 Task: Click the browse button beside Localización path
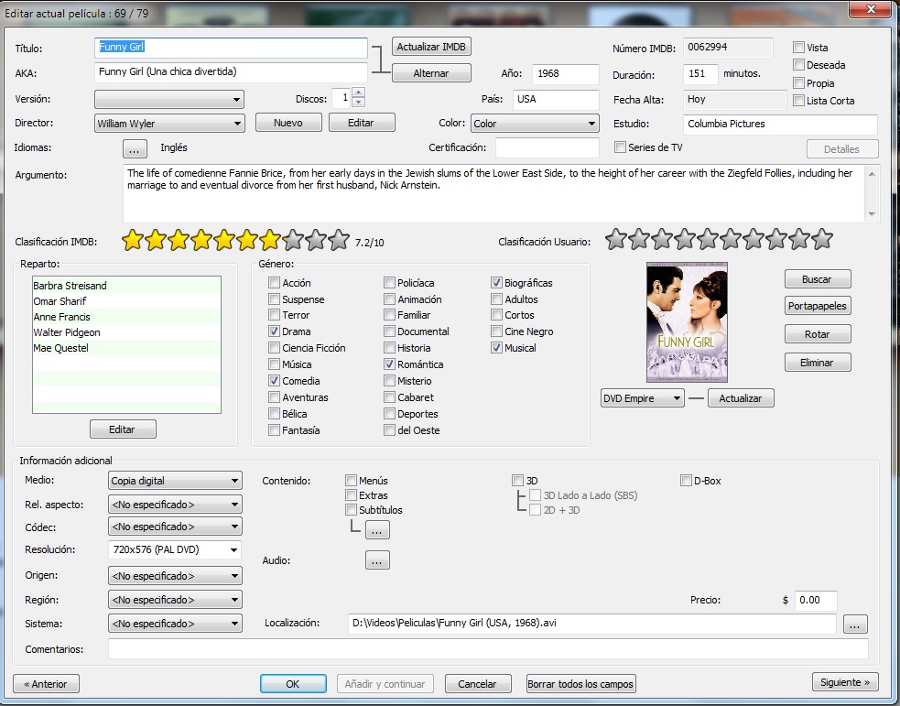853,625
